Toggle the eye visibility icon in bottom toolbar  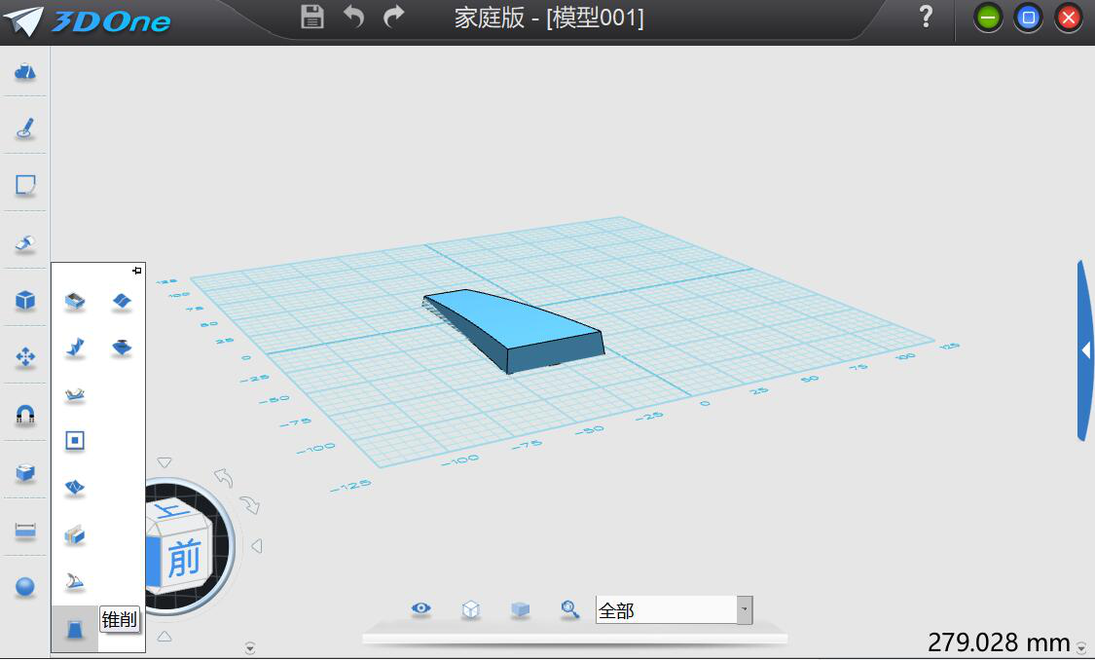[420, 609]
